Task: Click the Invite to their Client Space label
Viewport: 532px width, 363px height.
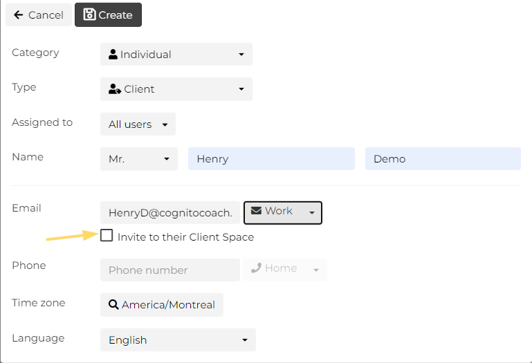Action: coord(185,236)
